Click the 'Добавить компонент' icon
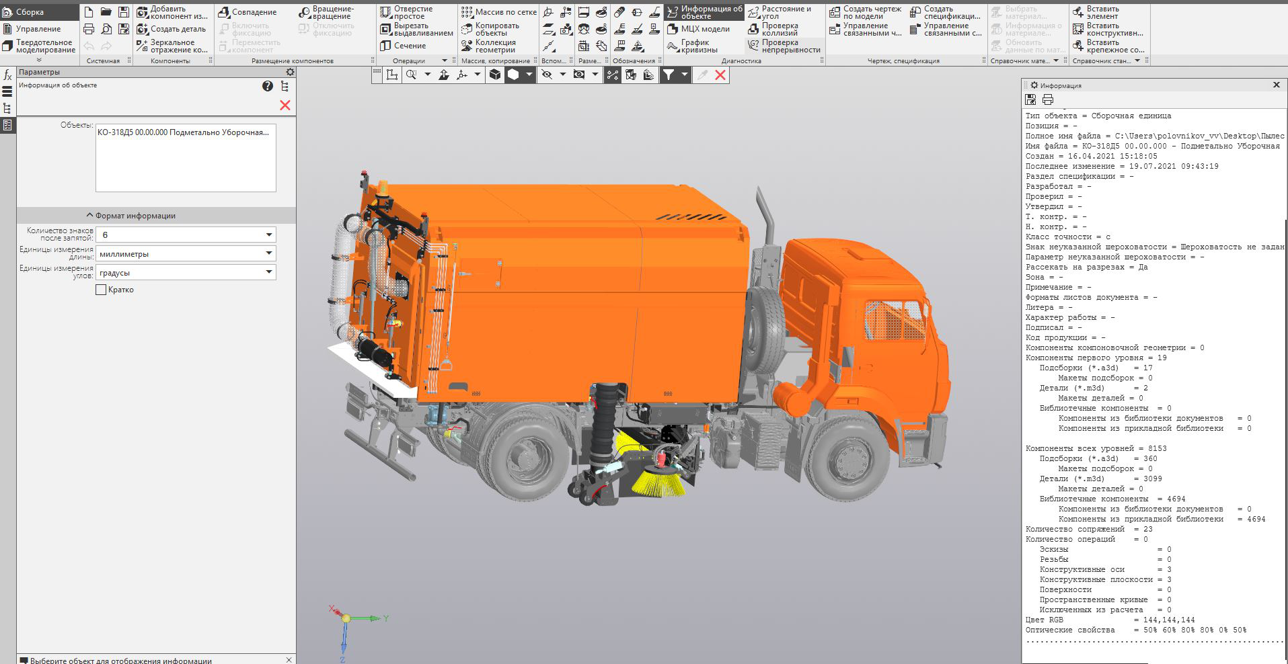 pos(143,12)
